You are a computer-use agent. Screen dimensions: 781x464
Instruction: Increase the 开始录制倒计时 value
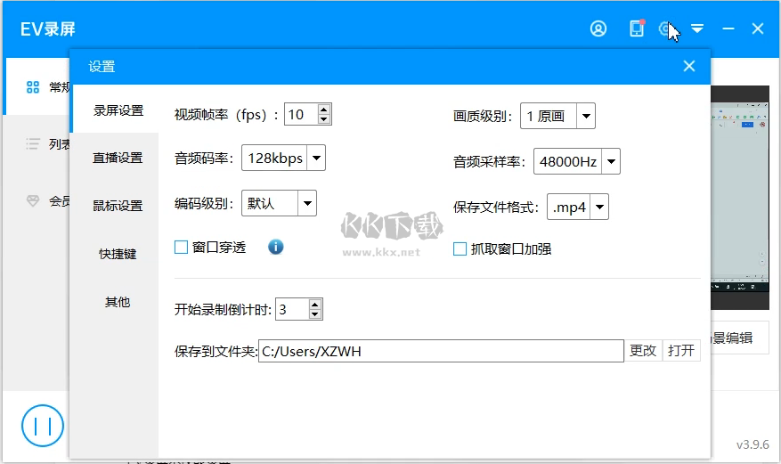(x=314, y=305)
